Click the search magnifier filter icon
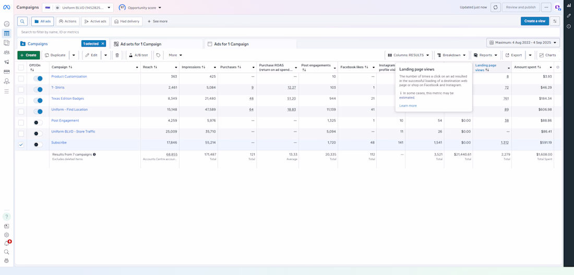Image resolution: width=574 pixels, height=275 pixels. (x=22, y=21)
